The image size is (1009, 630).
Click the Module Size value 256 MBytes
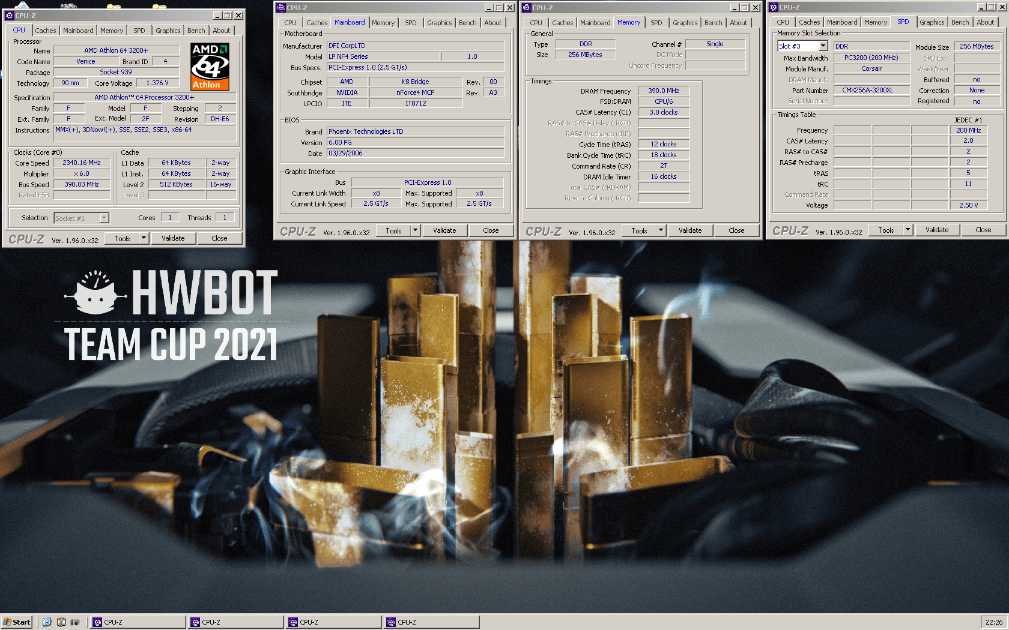point(977,46)
